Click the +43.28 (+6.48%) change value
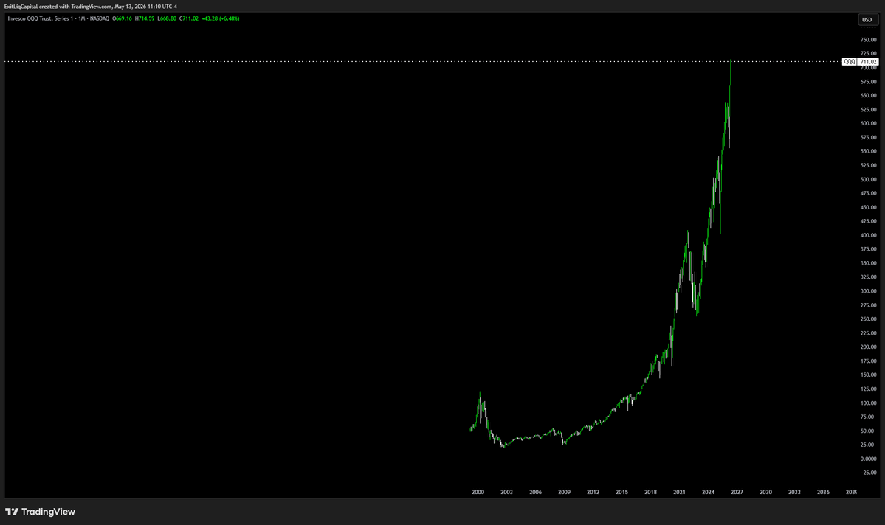885x525 pixels. coord(220,18)
